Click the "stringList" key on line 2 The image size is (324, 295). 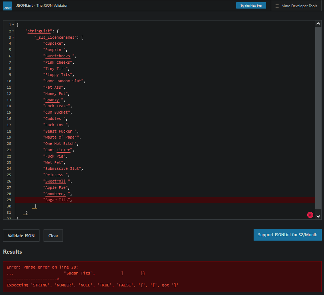(39, 31)
